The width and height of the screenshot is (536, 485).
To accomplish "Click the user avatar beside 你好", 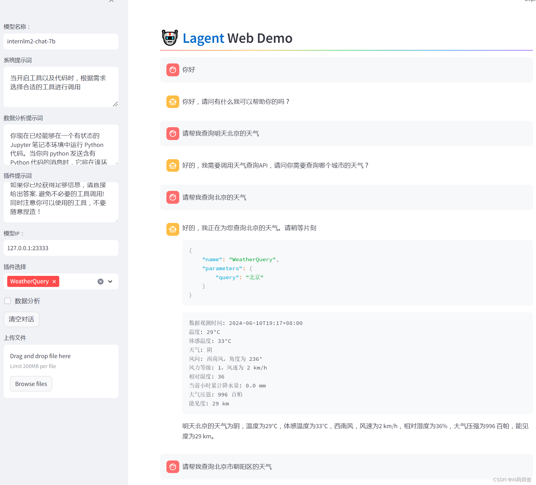I will [173, 70].
